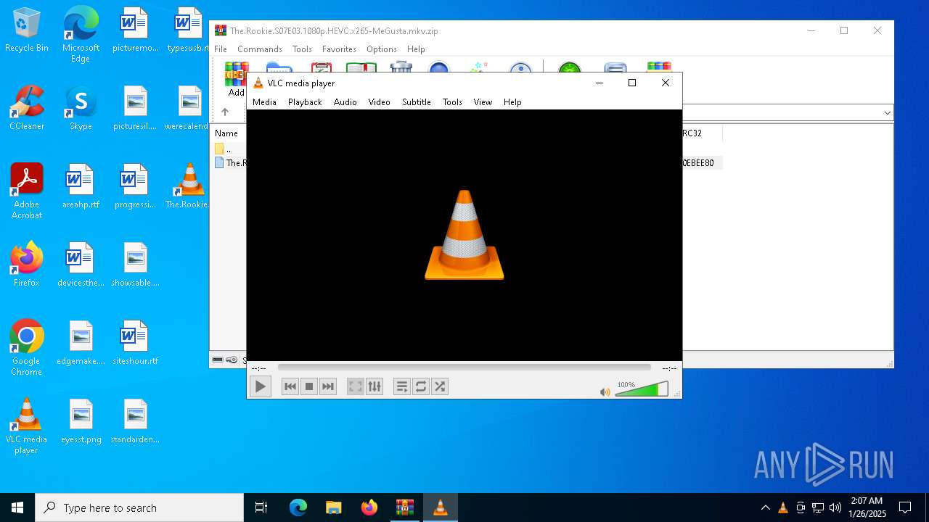Select Adobe Acrobat desktop shortcut

(x=27, y=191)
